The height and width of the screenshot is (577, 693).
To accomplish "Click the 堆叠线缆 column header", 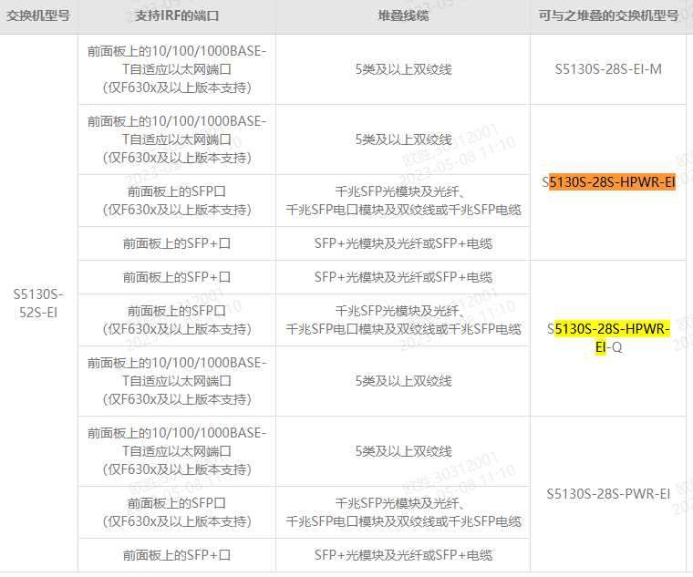I will (403, 15).
